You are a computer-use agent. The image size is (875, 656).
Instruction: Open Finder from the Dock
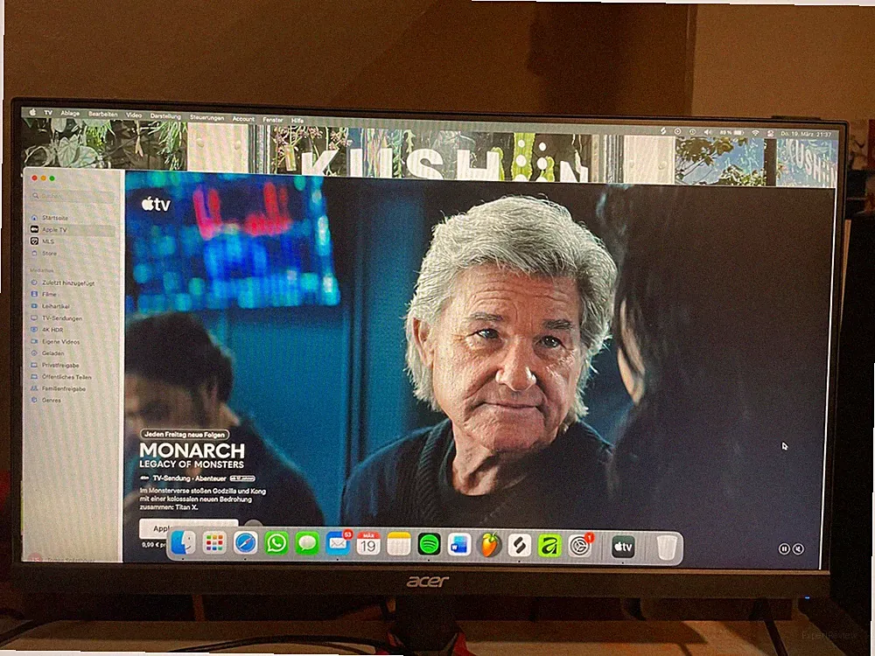pyautogui.click(x=184, y=543)
